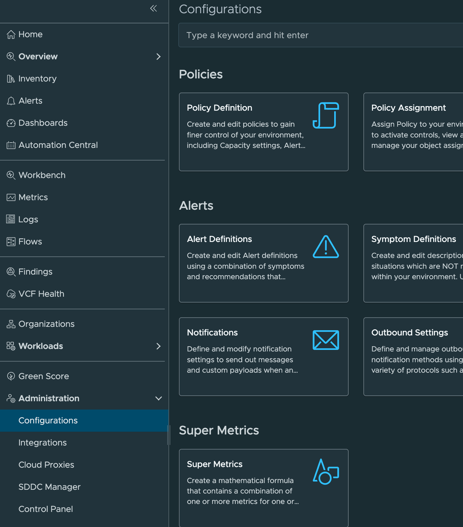Click the Inventory books icon

[11, 79]
